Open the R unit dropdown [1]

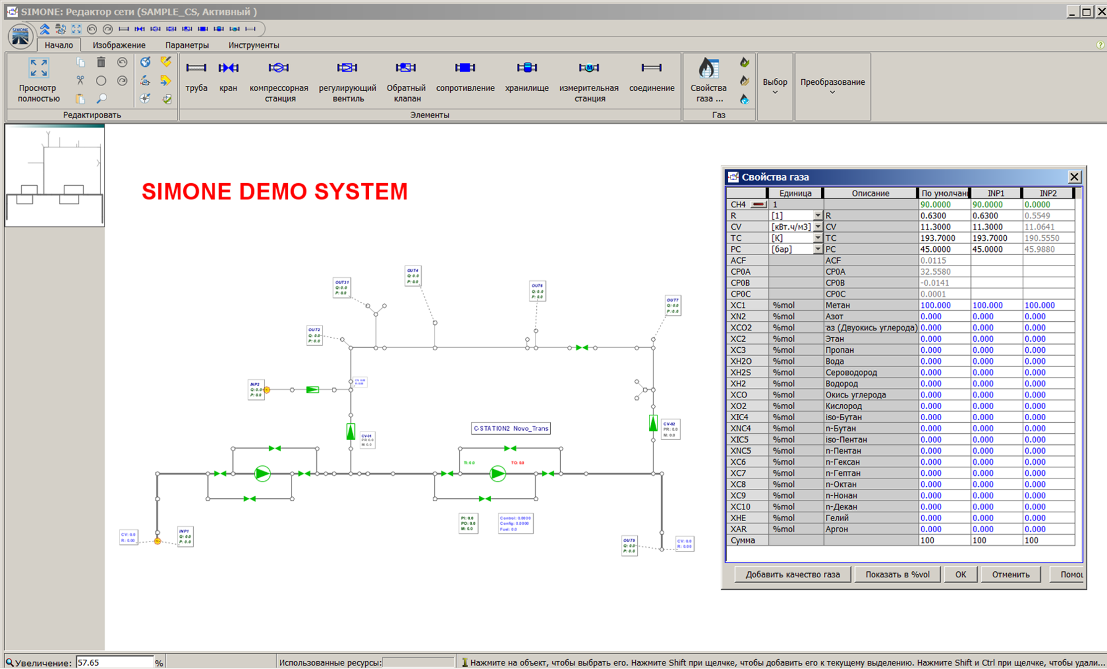tap(818, 215)
